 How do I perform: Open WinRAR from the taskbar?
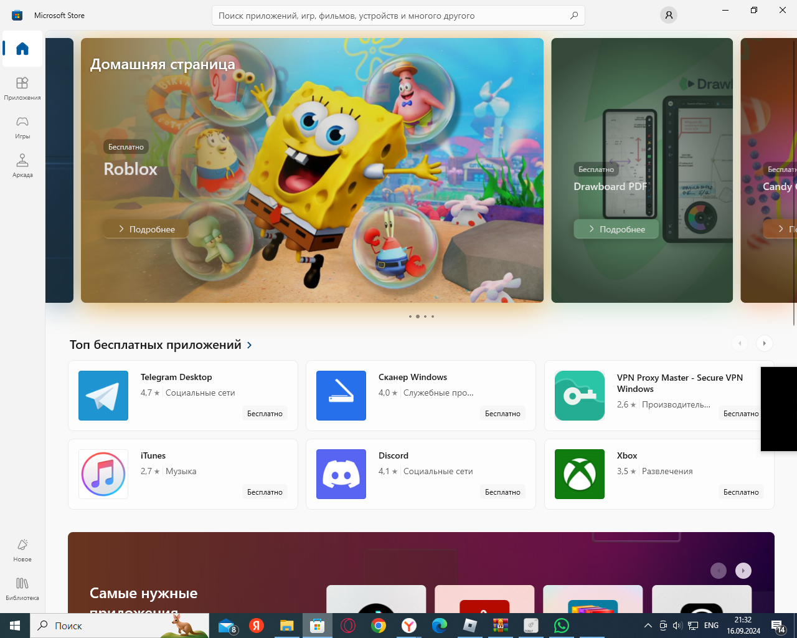tap(500, 626)
